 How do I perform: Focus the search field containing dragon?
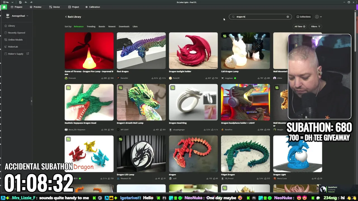[260, 17]
